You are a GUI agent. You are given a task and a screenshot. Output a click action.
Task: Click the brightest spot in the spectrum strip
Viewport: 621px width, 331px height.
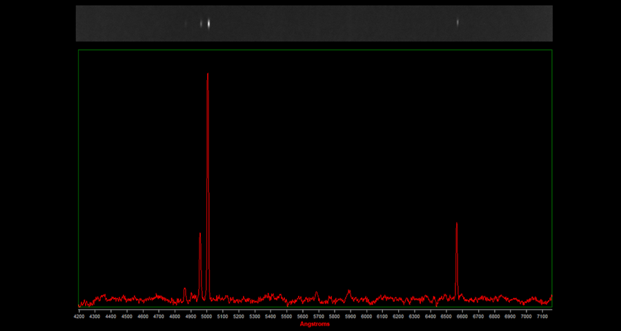point(208,23)
